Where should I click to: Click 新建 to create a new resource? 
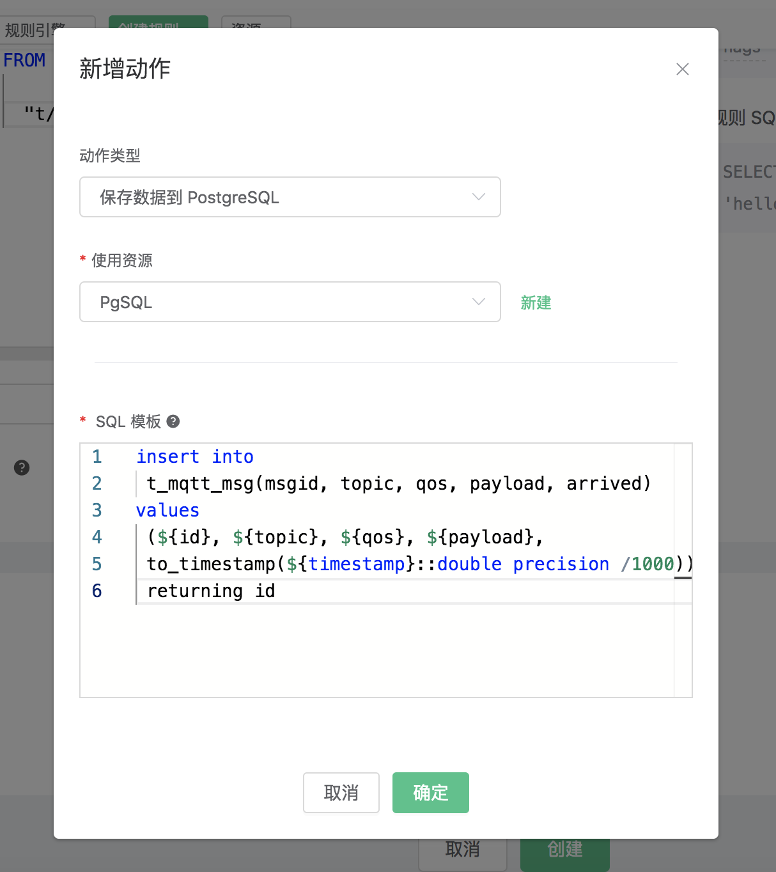pyautogui.click(x=536, y=303)
